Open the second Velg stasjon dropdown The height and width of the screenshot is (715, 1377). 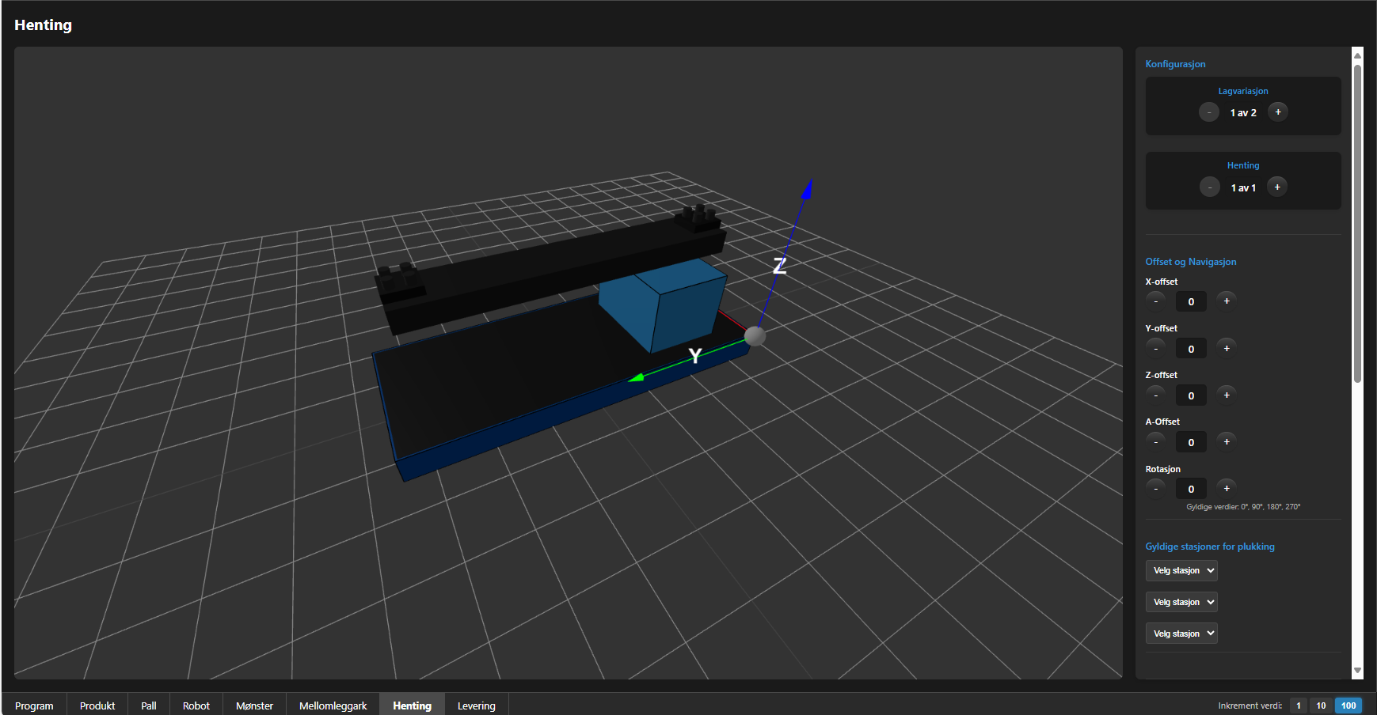(1181, 602)
